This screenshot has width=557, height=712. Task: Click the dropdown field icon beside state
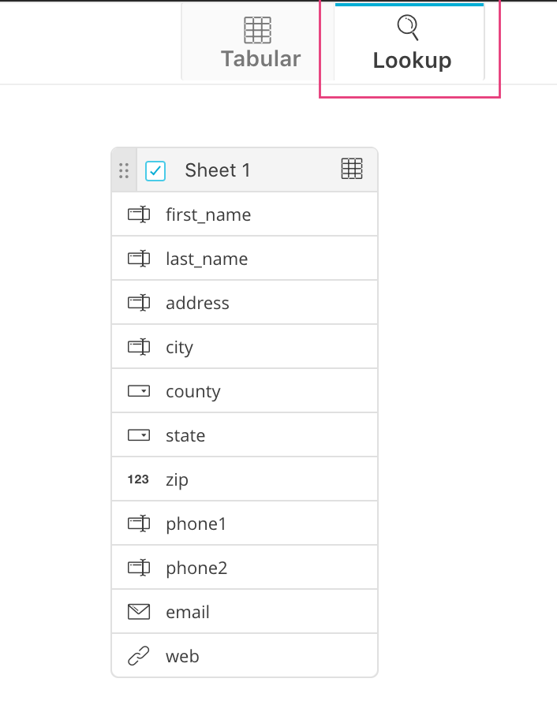tap(139, 435)
